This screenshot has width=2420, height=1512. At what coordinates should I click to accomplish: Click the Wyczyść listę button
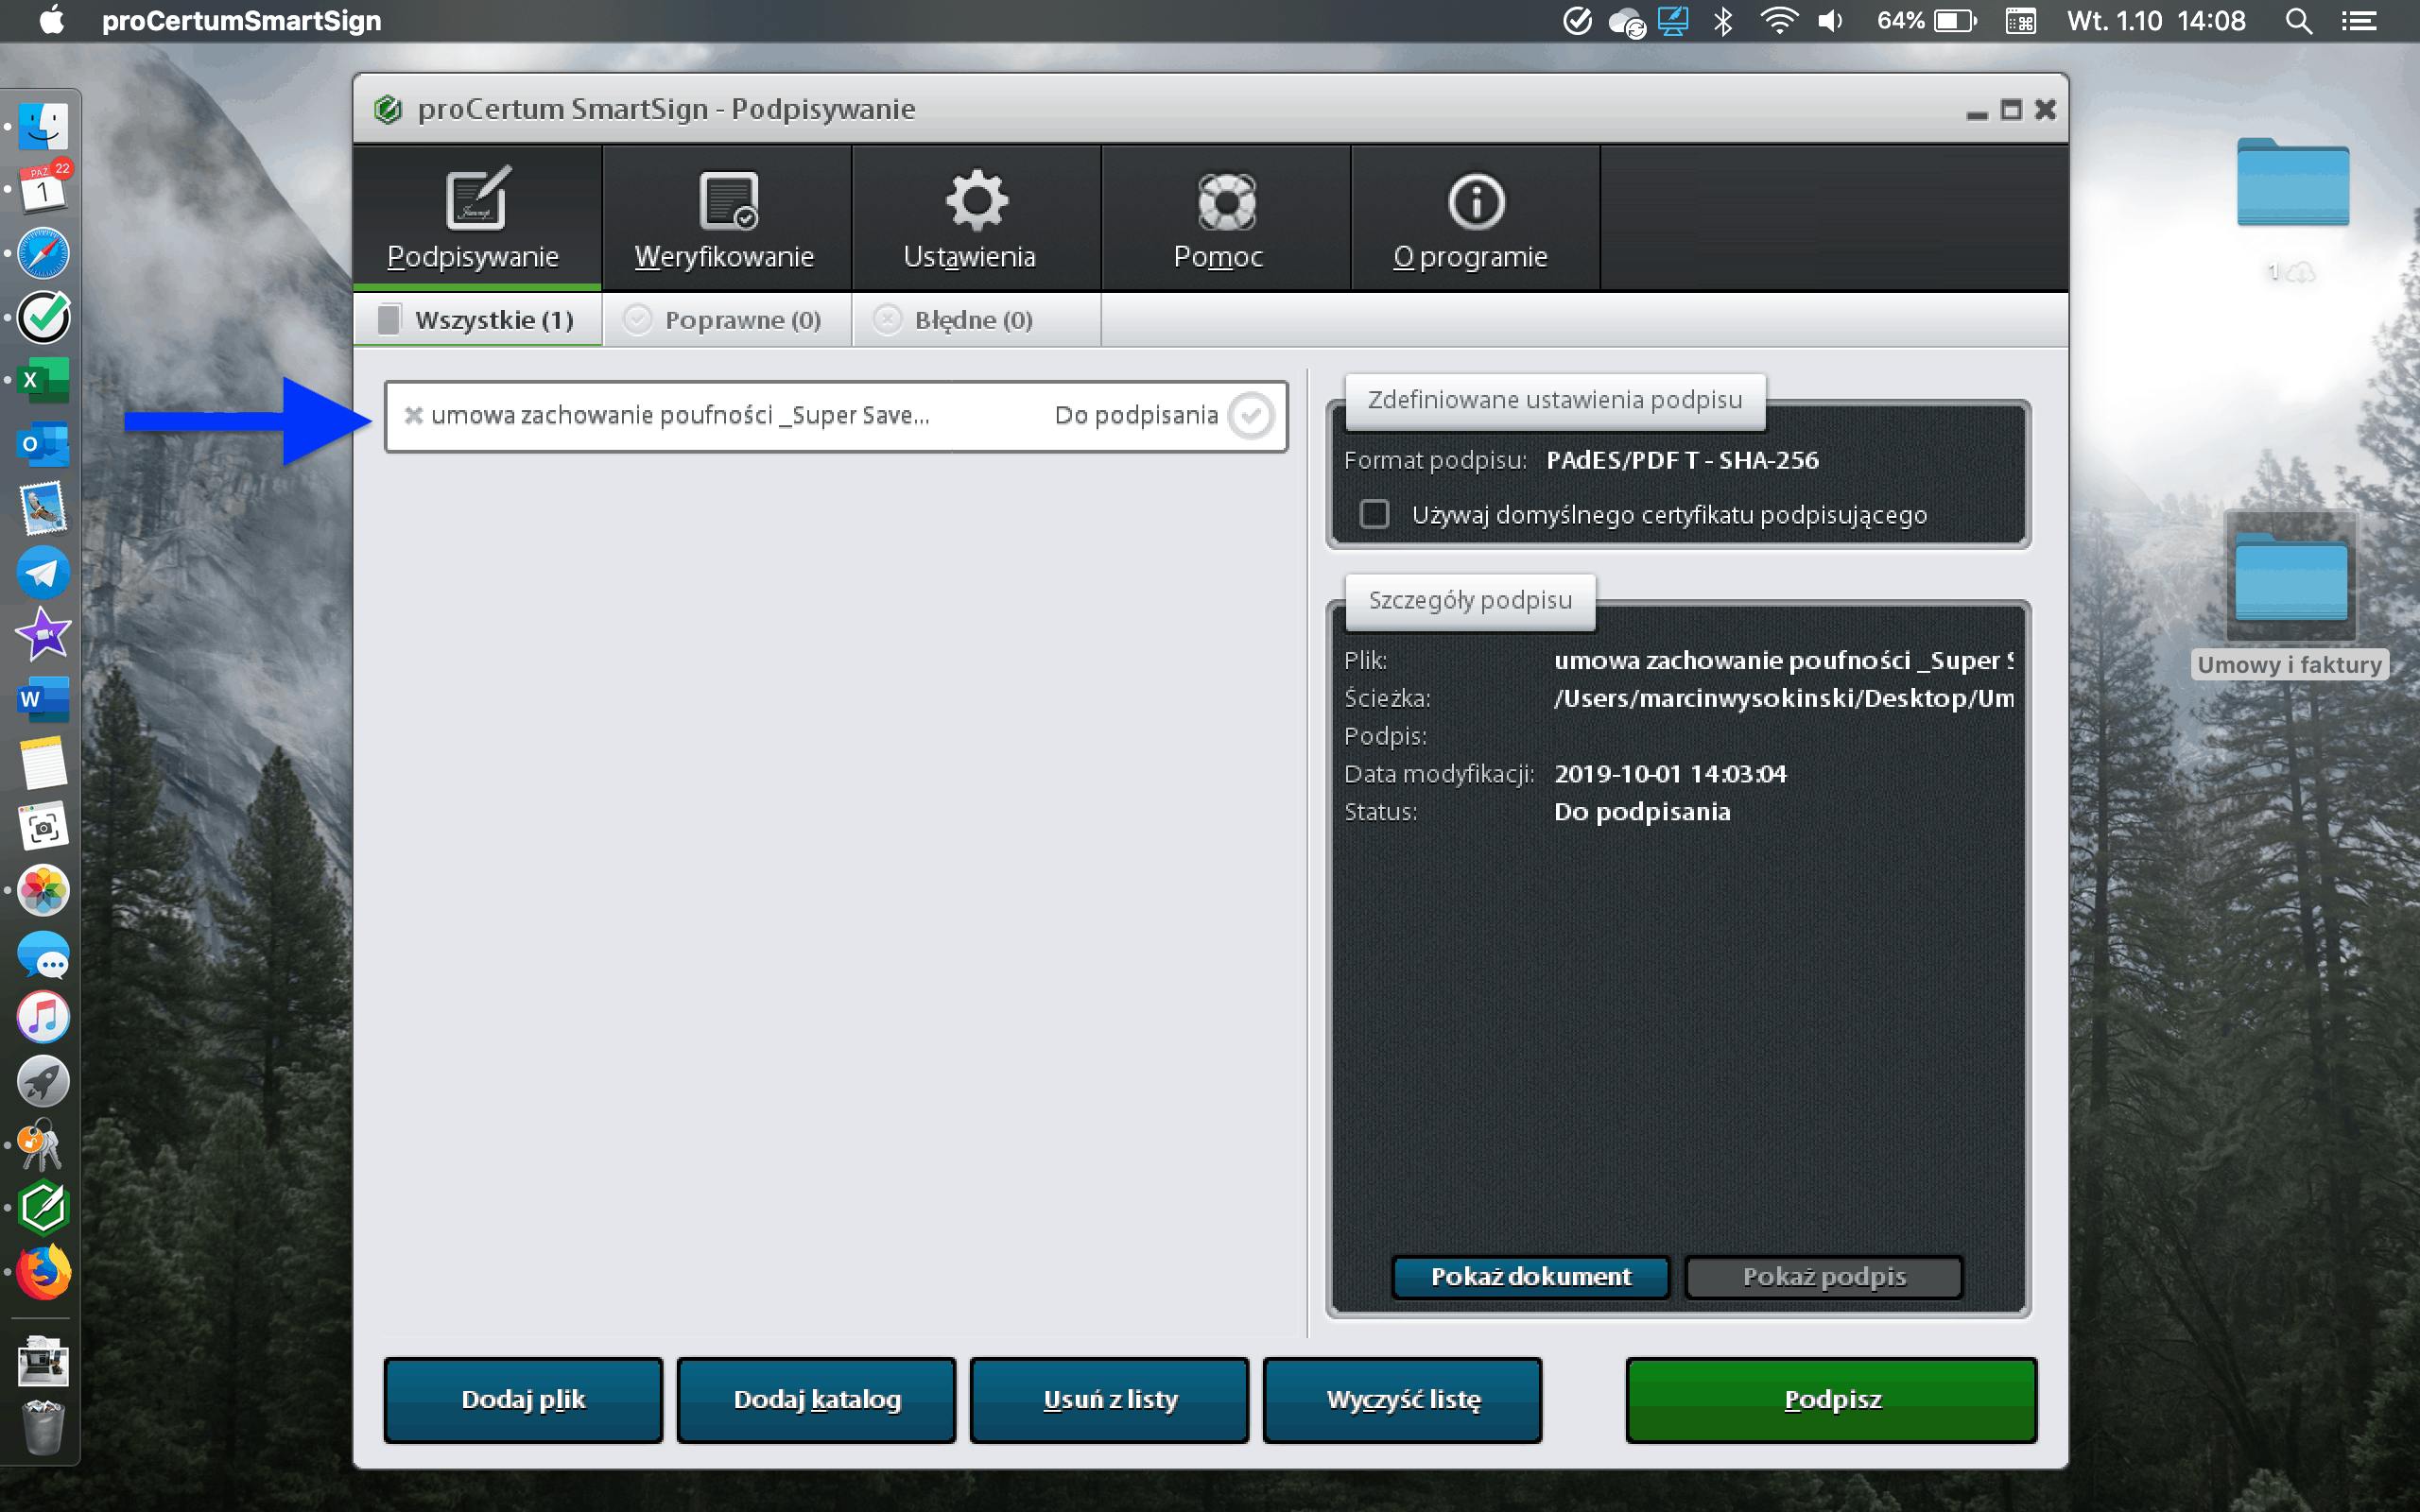coord(1402,1399)
